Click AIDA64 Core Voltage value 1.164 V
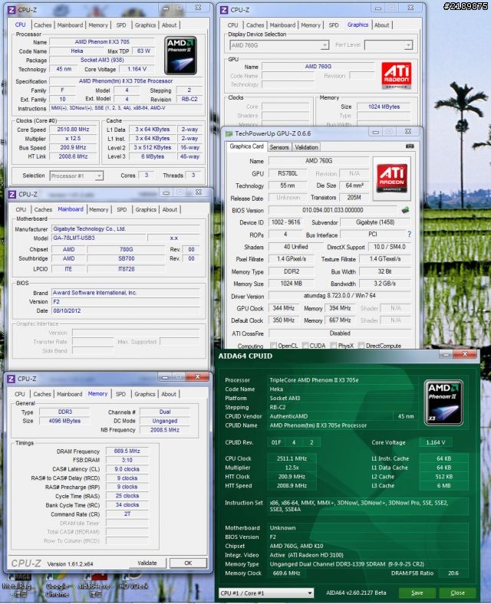491x604 pixels. point(436,442)
